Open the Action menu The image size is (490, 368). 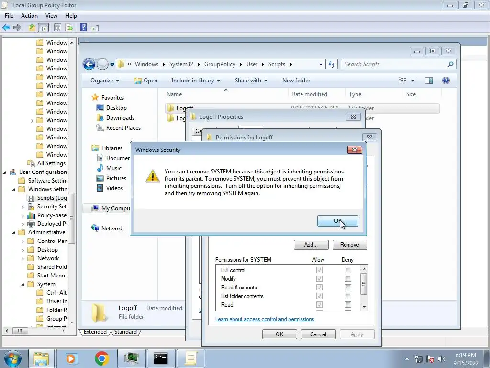click(29, 16)
